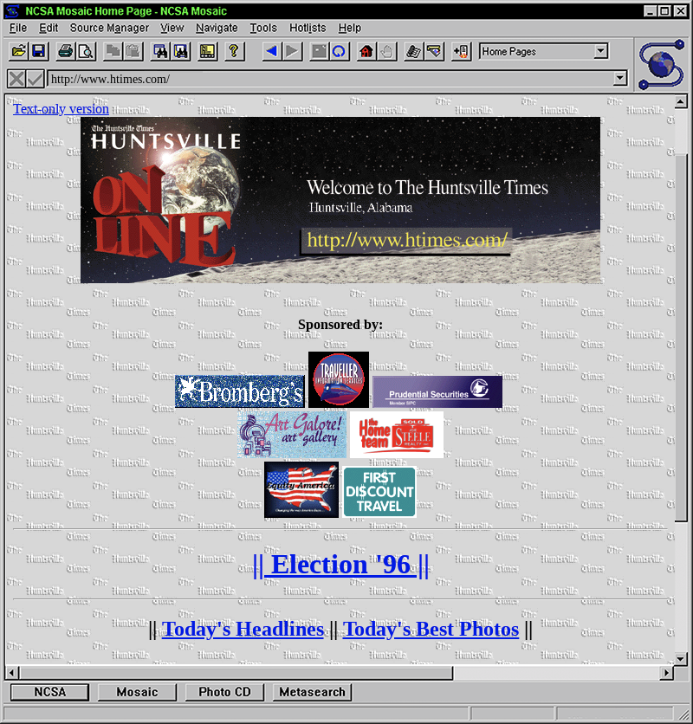The height and width of the screenshot is (724, 693).
Task: Click the Photo CD button
Action: coord(224,692)
